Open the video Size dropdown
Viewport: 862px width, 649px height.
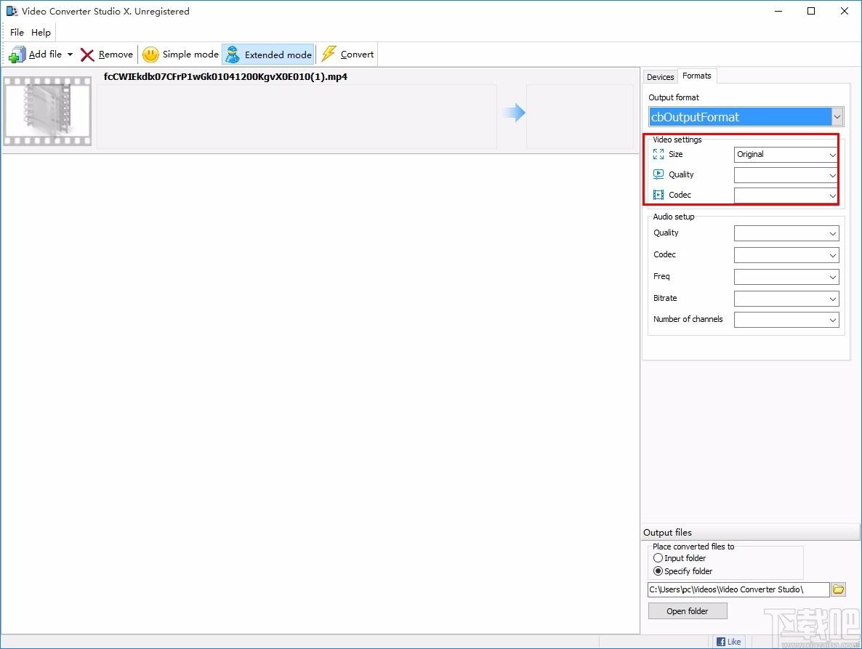786,154
